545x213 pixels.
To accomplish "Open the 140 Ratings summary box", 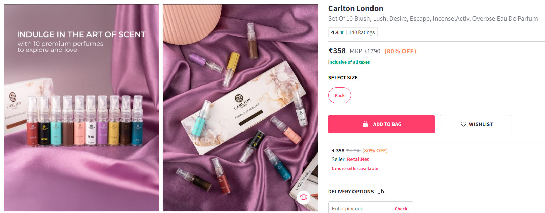I will coord(353,32).
